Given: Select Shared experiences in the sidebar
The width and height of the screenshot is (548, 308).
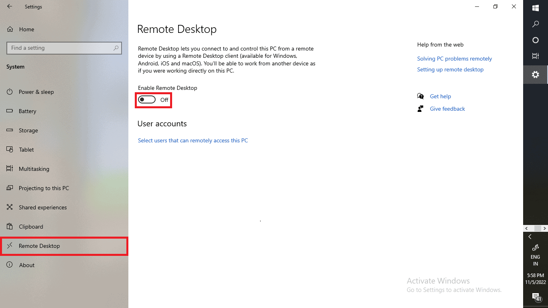Looking at the screenshot, I should [x=43, y=207].
